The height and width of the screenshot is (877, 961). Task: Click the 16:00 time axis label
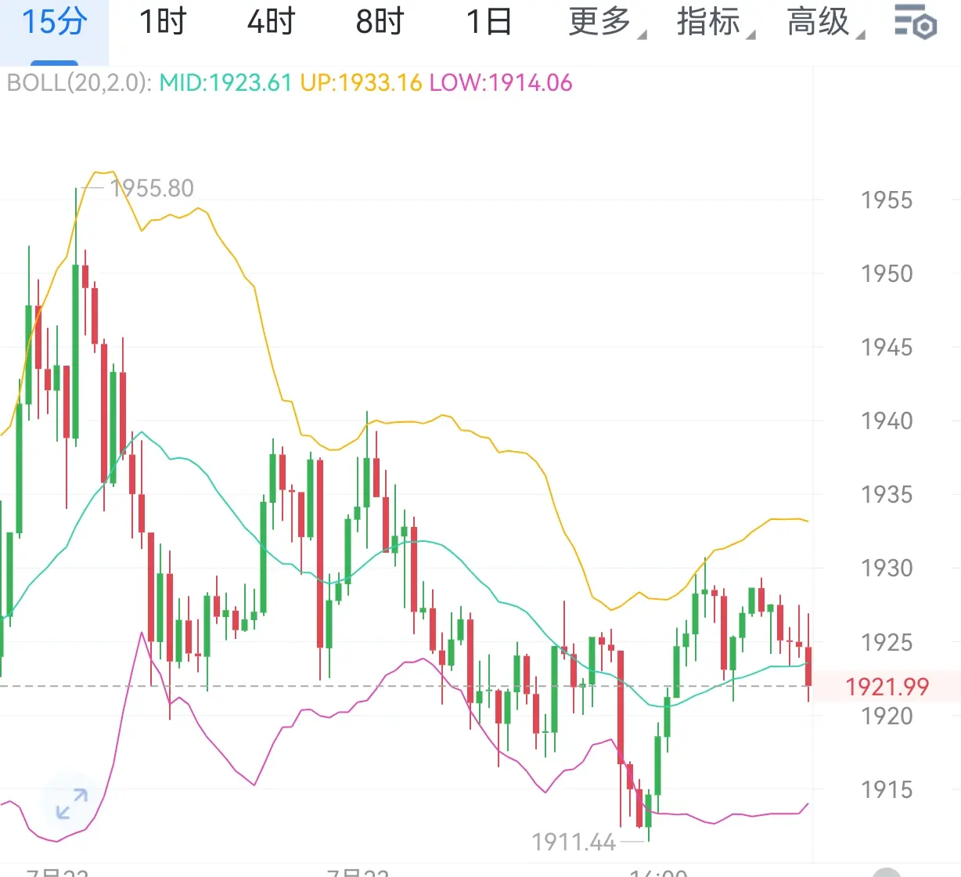tap(659, 872)
